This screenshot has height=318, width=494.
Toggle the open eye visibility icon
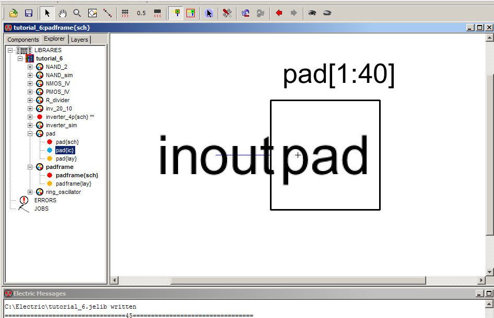coord(312,13)
